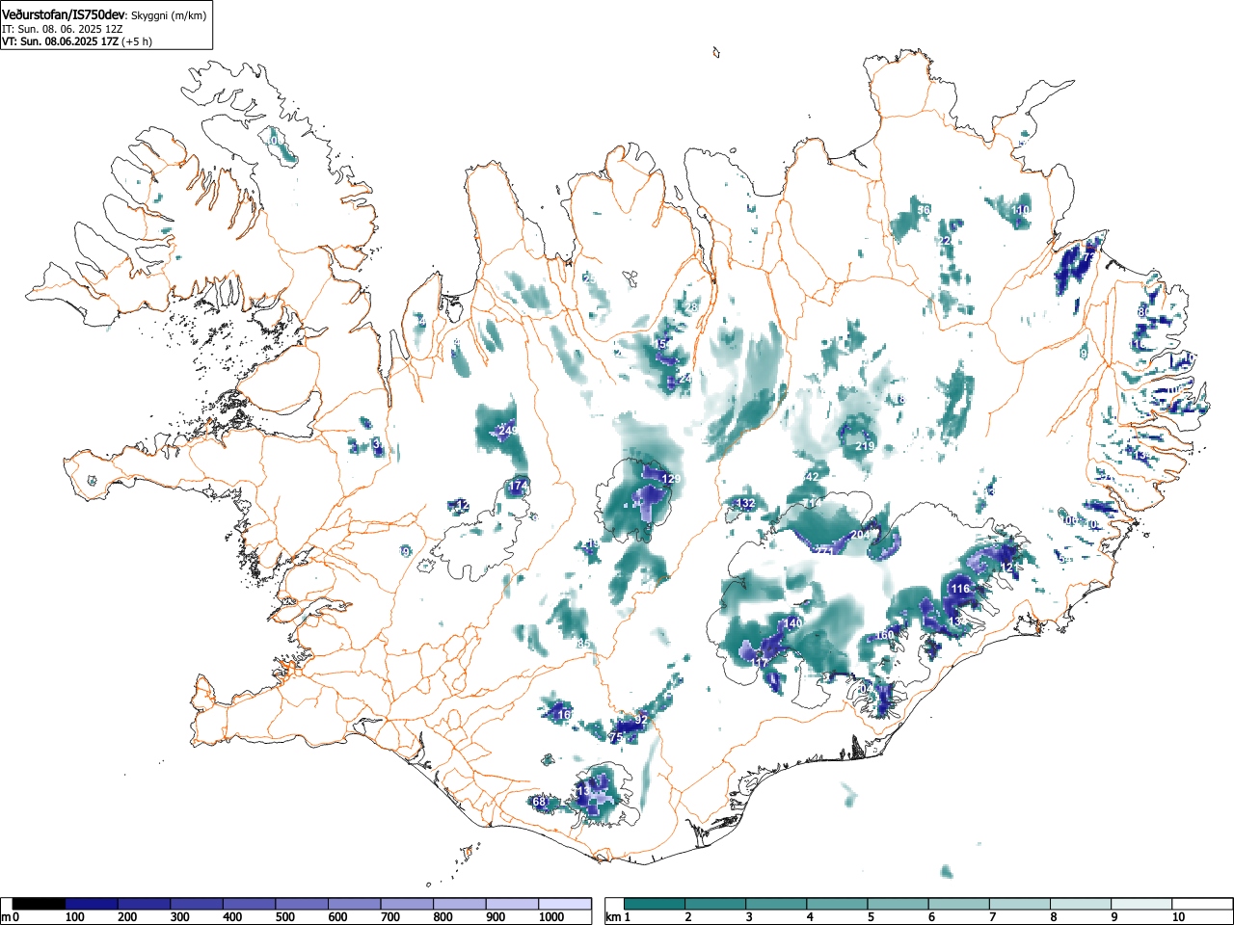Viewport: 1234px width, 925px height.
Task: Click the '28' visibility value on map
Action: [x=690, y=308]
